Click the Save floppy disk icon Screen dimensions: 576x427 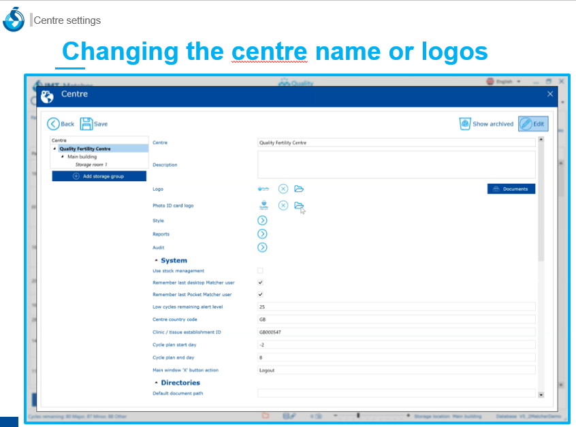pyautogui.click(x=86, y=124)
